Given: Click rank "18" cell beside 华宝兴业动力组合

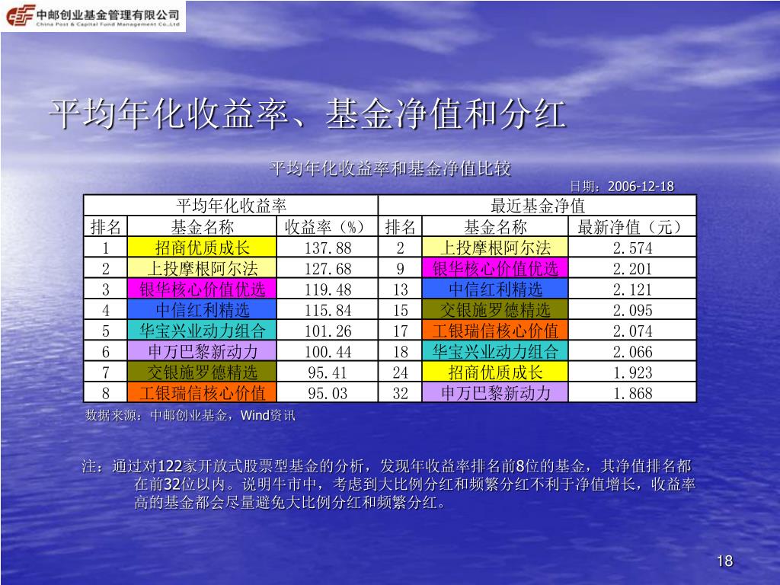Looking at the screenshot, I should (x=401, y=351).
